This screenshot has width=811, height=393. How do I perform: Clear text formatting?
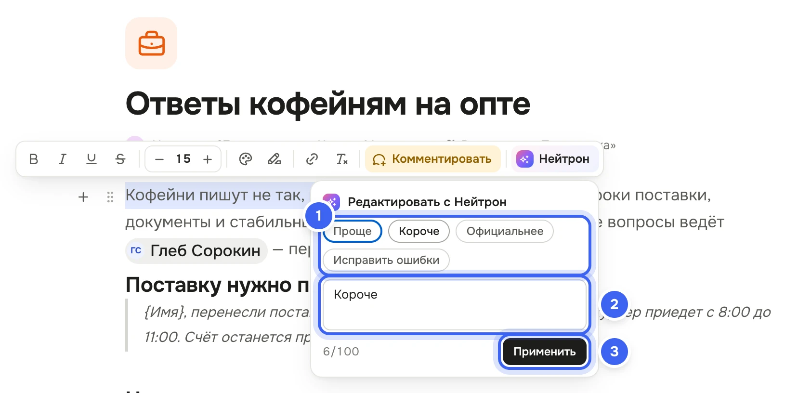341,159
